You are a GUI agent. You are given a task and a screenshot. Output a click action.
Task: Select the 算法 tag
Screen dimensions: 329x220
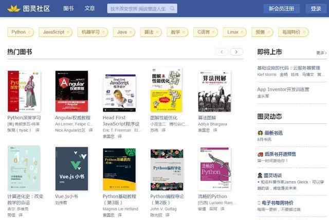(151, 32)
